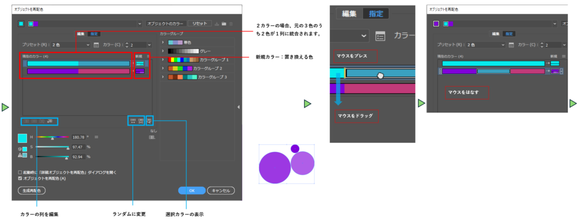This screenshot has height=220, width=578.
Task: Switch to 編集 tab in right dialog
Action: click(496, 34)
